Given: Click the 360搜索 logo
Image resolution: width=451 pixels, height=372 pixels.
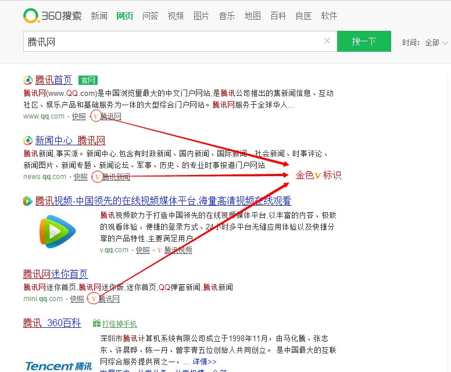Looking at the screenshot, I should [52, 16].
